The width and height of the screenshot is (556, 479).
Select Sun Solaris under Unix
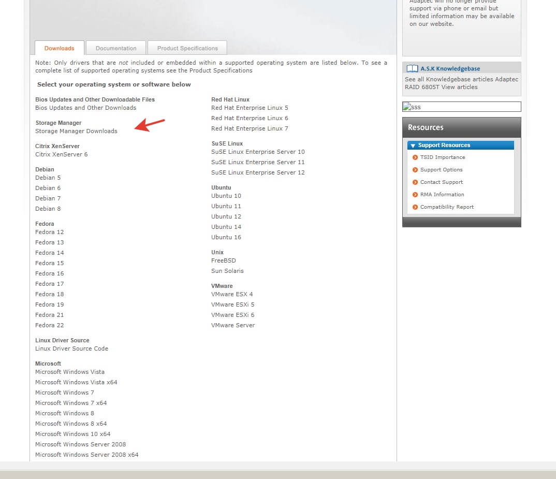[227, 271]
